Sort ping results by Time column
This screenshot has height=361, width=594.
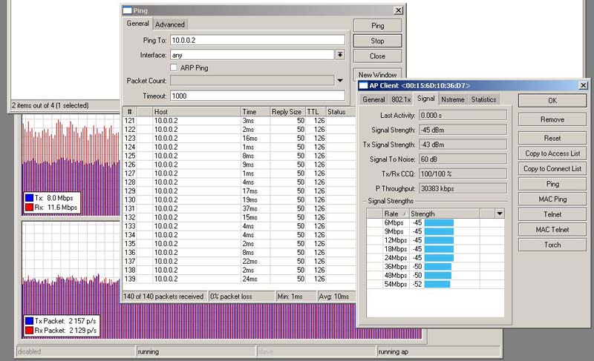[255, 112]
